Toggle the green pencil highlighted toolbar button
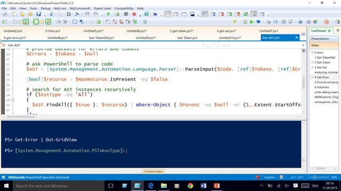 [x=48, y=22]
